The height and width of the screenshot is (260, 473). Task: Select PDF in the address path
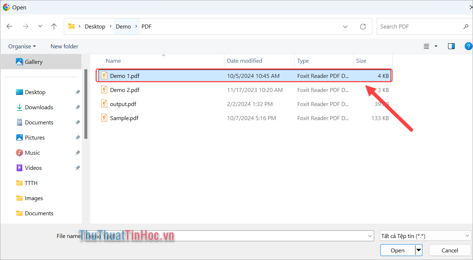(x=146, y=27)
